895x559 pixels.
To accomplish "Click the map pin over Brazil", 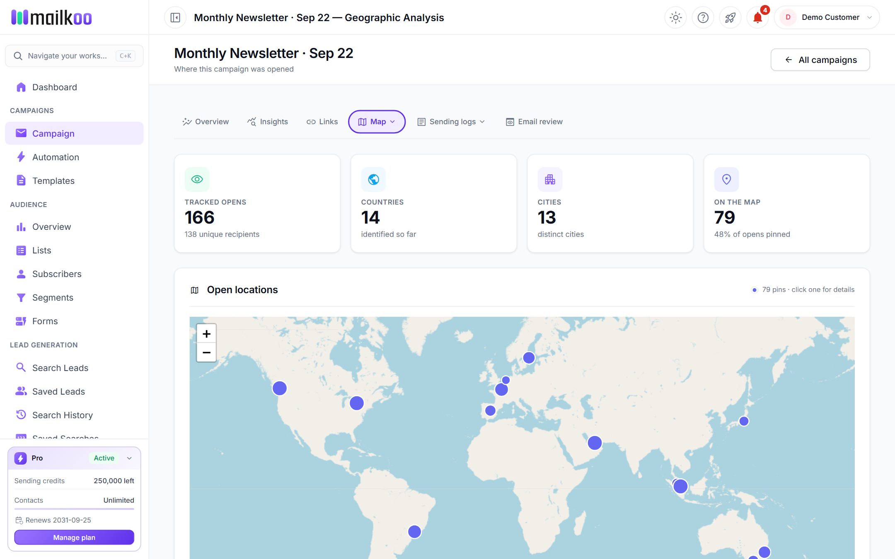I will pos(414,532).
